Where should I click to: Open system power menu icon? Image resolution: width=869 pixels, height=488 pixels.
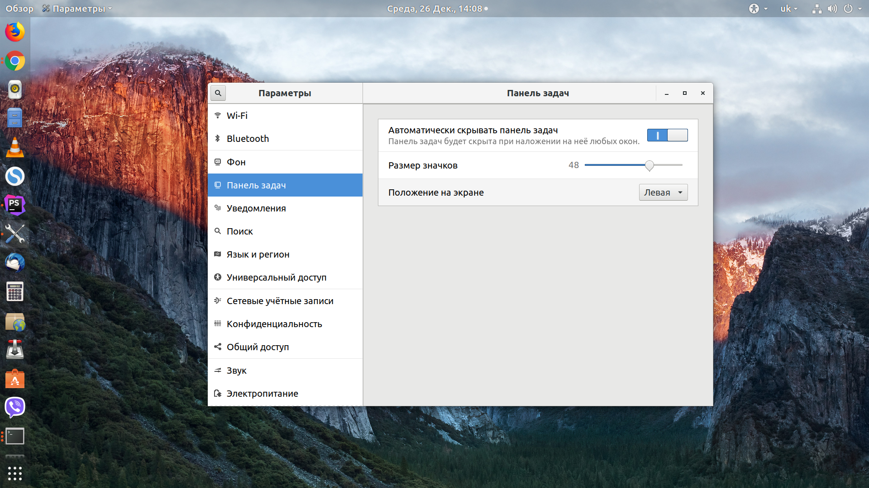pyautogui.click(x=848, y=9)
